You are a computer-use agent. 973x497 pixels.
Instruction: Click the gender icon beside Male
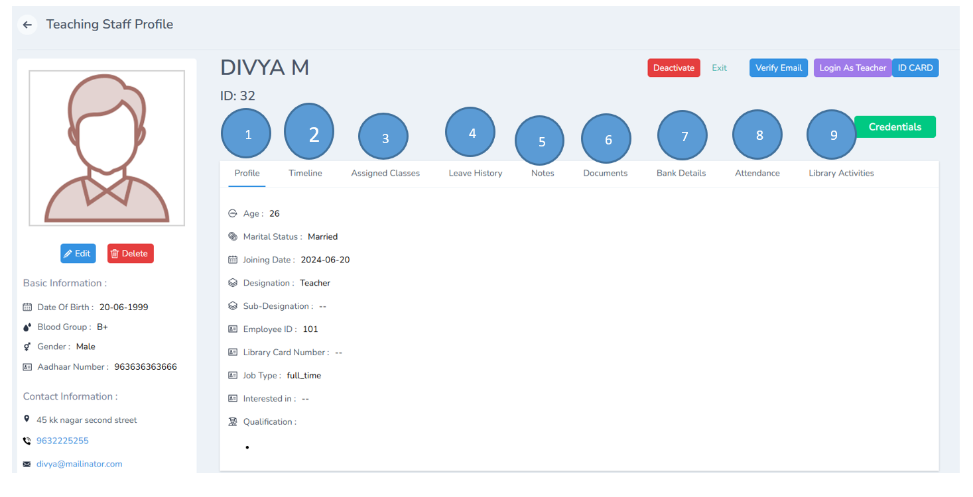pos(27,347)
